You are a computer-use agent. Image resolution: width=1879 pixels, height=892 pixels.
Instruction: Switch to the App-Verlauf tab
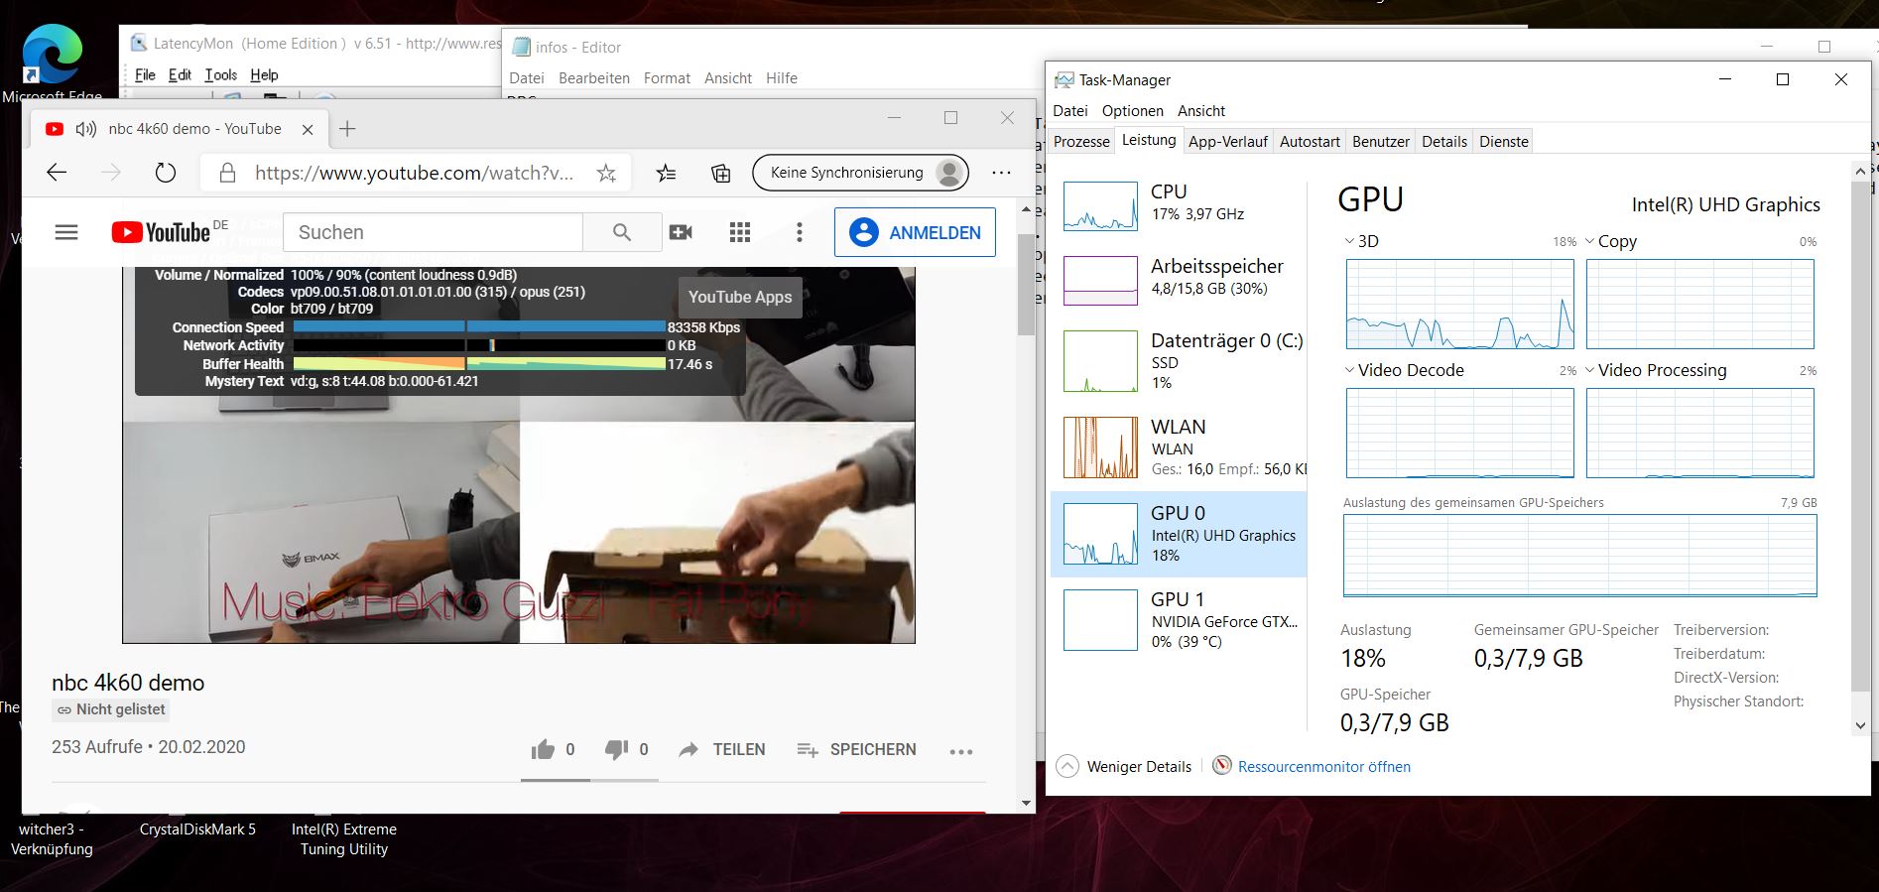click(x=1227, y=142)
